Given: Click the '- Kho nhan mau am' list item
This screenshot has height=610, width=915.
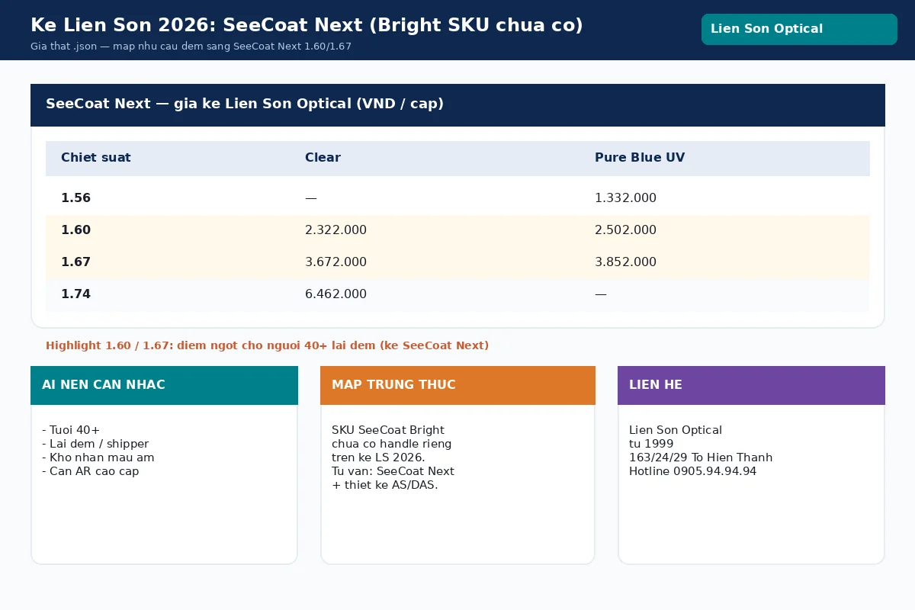Looking at the screenshot, I should click(98, 457).
